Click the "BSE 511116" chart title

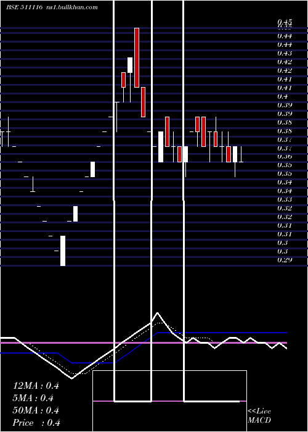tap(25, 7)
